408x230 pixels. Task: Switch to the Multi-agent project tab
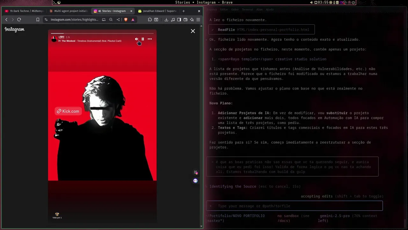coord(68,11)
